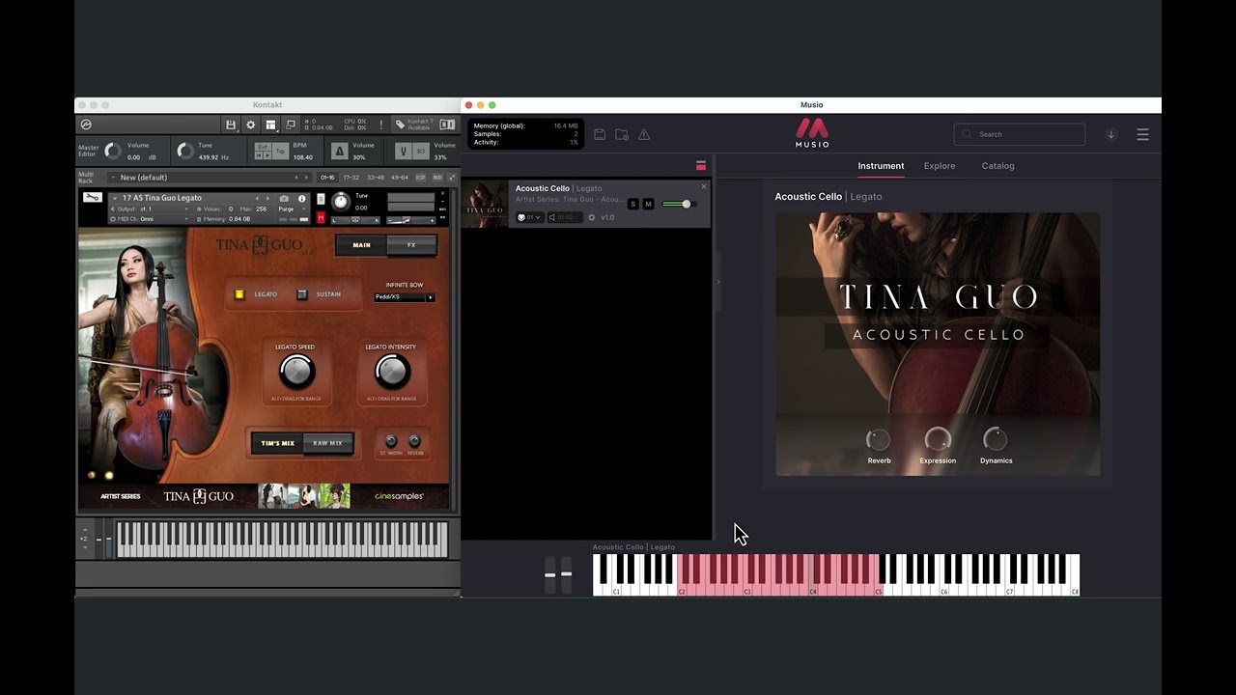Click the Kontakt logo icon

(86, 125)
